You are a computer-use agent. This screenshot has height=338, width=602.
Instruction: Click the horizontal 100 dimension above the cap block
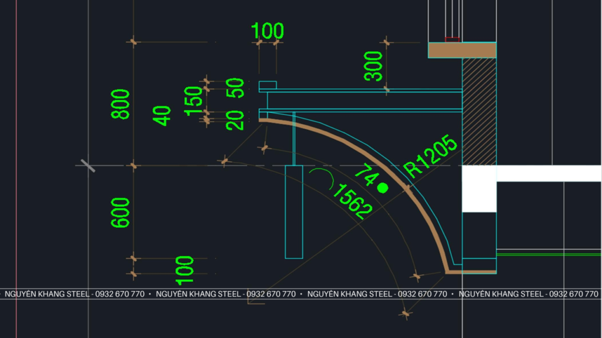coord(267,31)
